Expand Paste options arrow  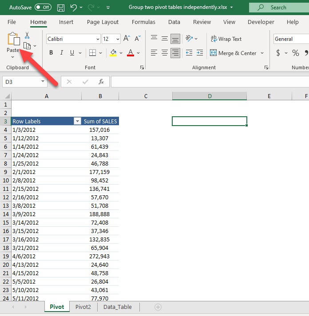tap(12, 57)
